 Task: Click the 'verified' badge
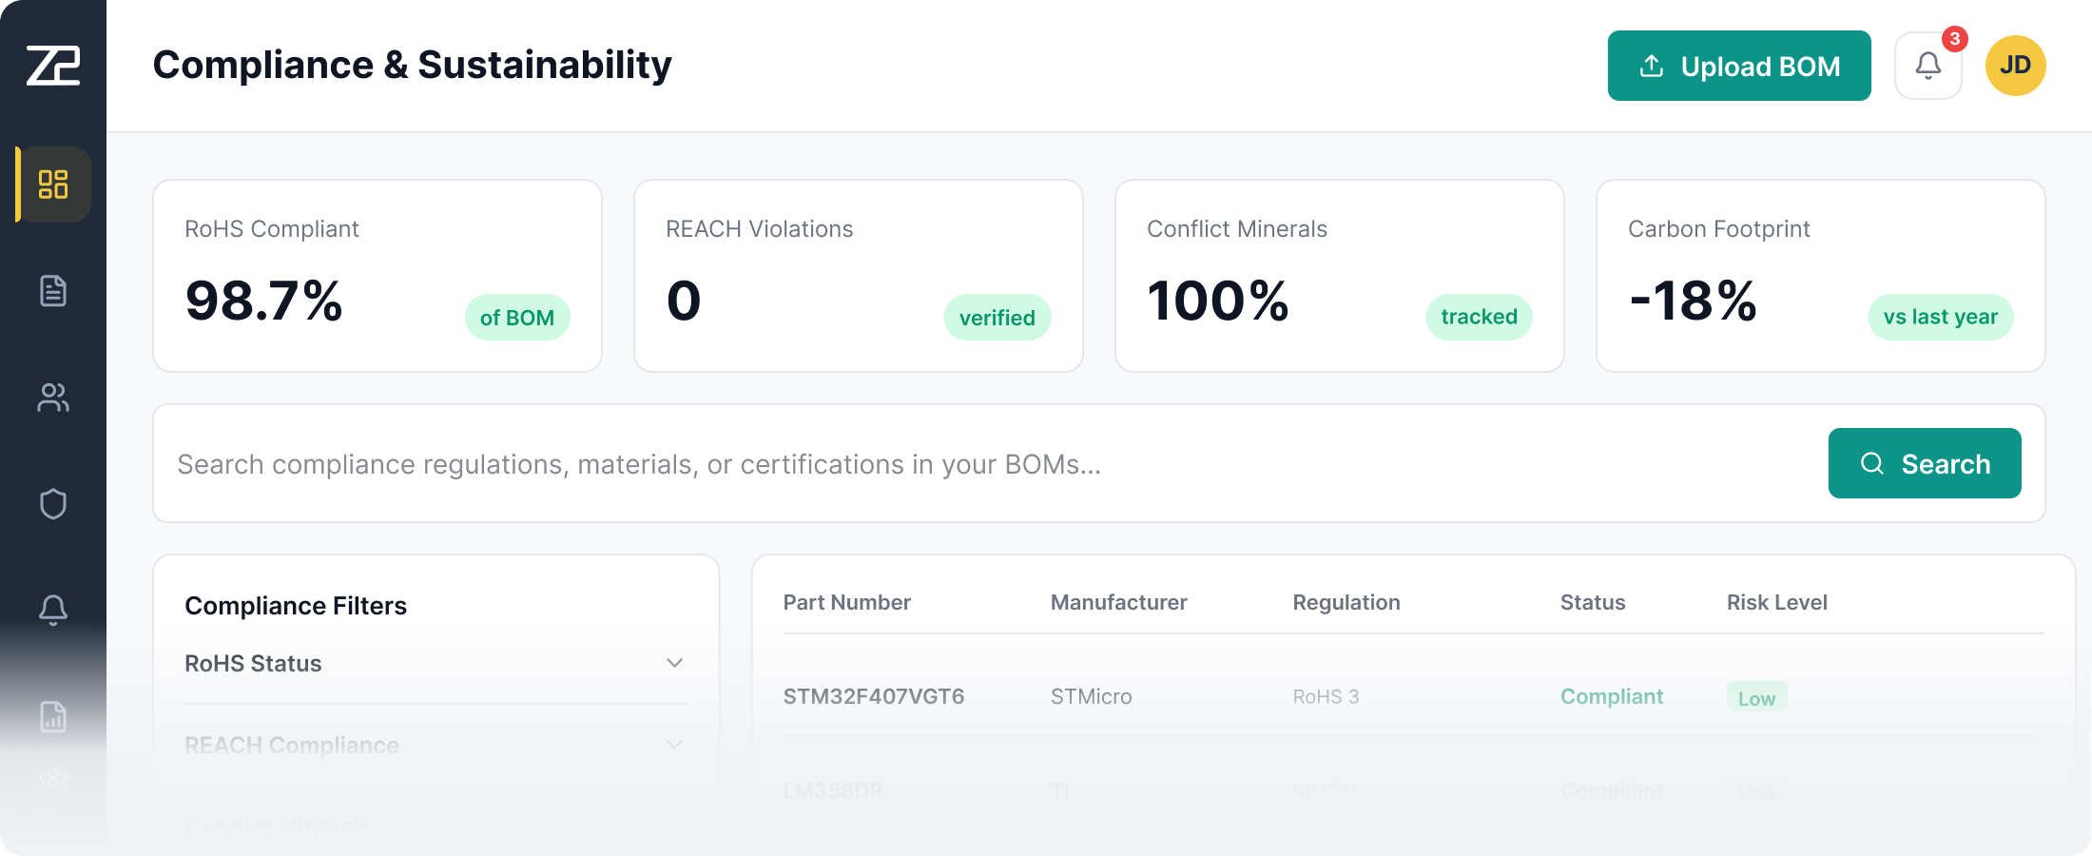click(998, 318)
